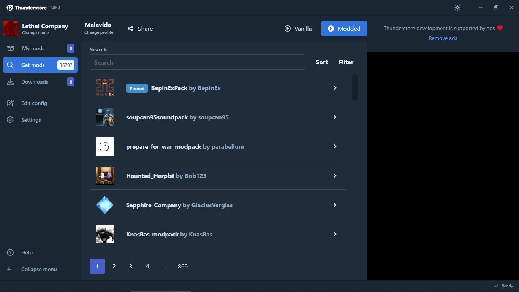Expand the Sapphire_Company row chevron
This screenshot has width=519, height=292.
(335, 205)
